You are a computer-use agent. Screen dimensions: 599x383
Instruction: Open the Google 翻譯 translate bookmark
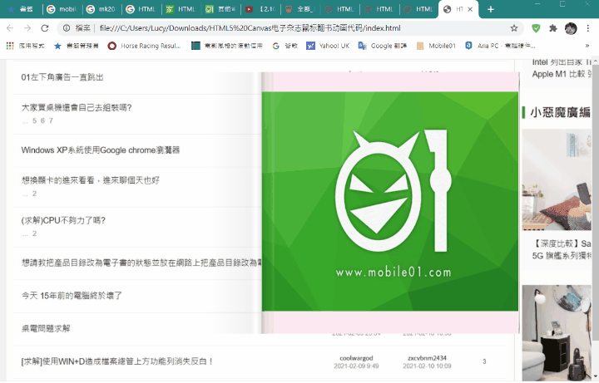pyautogui.click(x=383, y=46)
